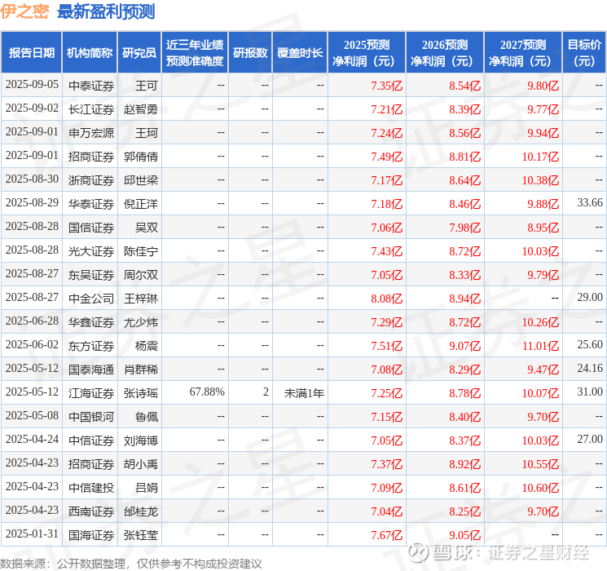Click the 最新盈利预测 heading
Screen dimensions: 607x571
click(x=106, y=11)
